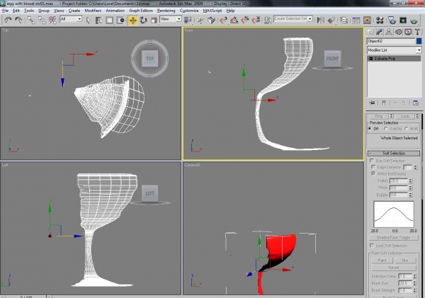Click the Unlink Selection icon
The image size is (425, 298).
coord(42,20)
